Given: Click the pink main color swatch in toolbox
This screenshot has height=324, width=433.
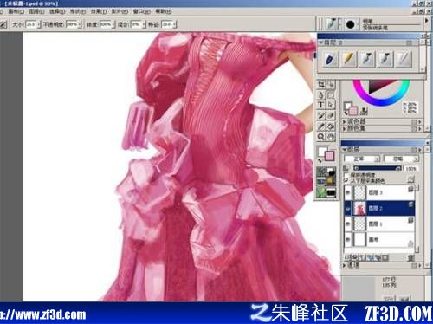Looking at the screenshot, I should 329,156.
